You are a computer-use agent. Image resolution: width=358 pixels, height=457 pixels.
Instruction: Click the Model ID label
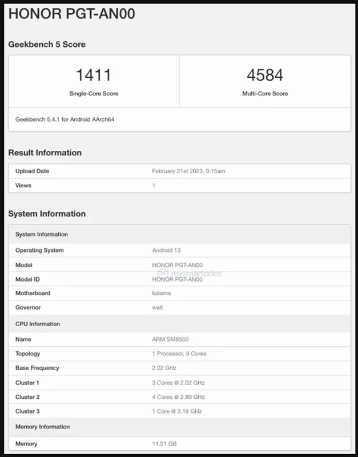[x=27, y=279]
